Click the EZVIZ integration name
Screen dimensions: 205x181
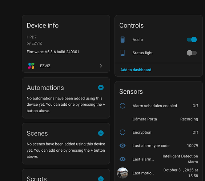tap(45, 66)
